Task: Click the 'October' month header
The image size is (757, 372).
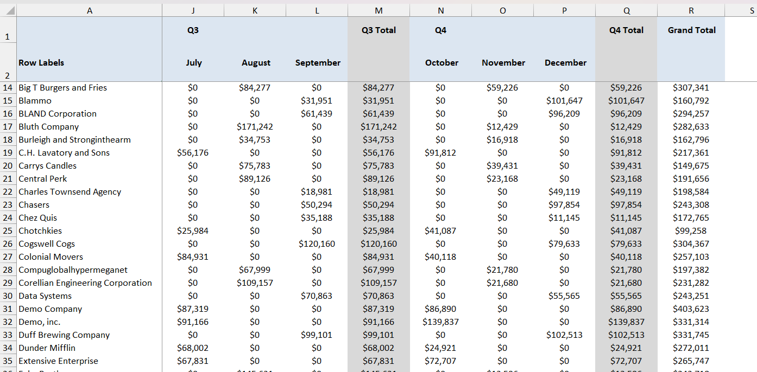Action: [x=441, y=63]
